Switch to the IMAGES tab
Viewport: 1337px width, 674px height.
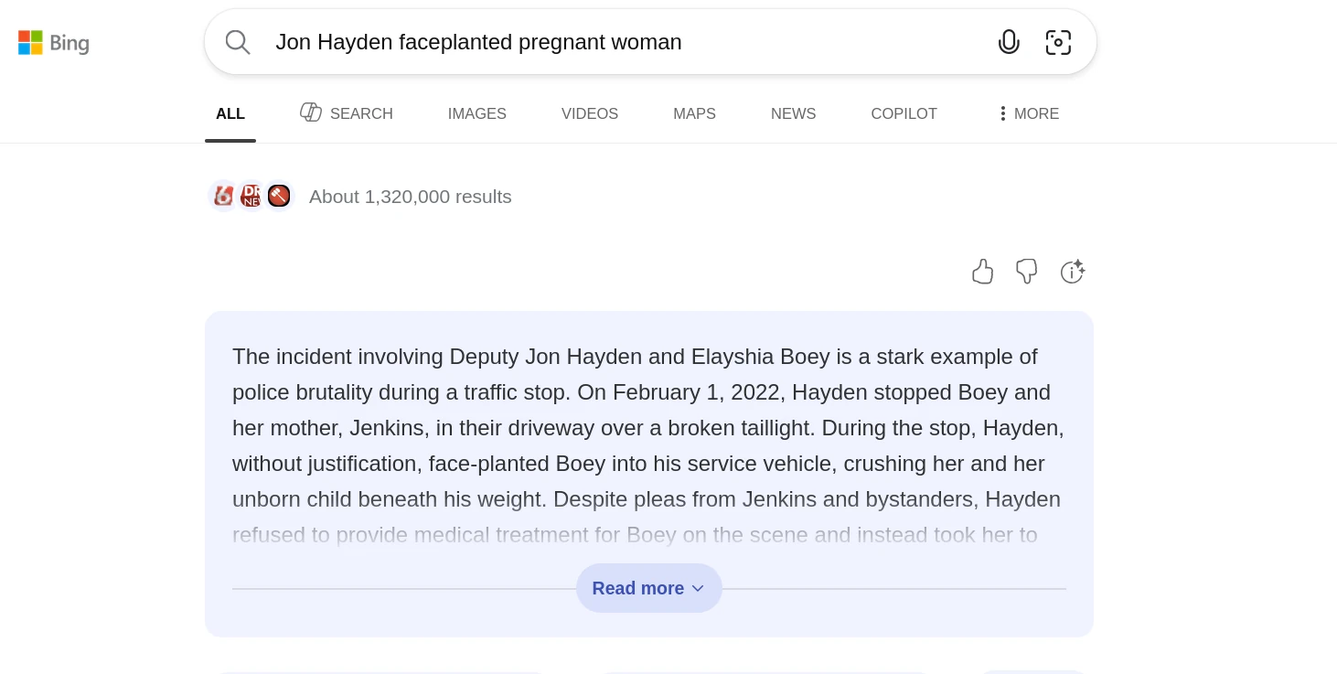pyautogui.click(x=476, y=113)
